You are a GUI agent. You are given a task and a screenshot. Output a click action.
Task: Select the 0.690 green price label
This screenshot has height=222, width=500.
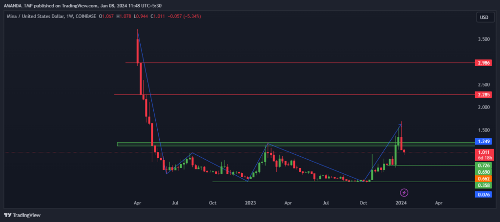click(484, 172)
